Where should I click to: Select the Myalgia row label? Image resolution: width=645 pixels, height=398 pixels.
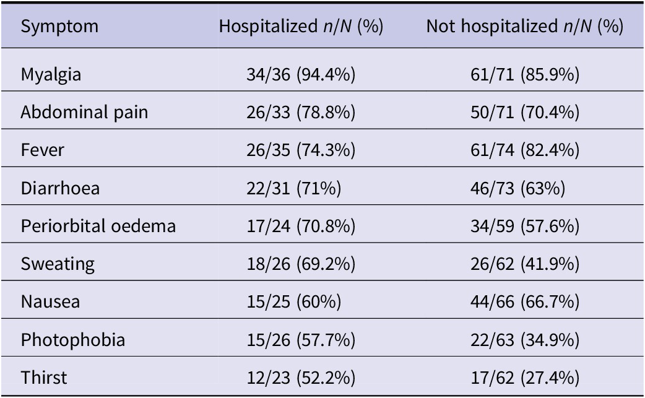click(51, 75)
